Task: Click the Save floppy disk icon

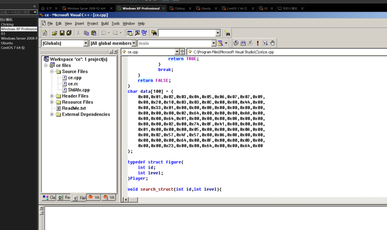Action: tap(62, 33)
